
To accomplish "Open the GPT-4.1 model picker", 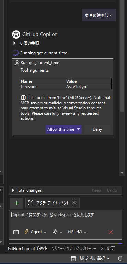I will (77, 232).
